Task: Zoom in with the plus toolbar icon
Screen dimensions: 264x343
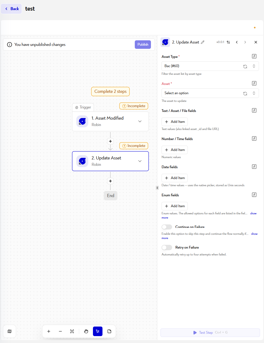Action: point(49,331)
